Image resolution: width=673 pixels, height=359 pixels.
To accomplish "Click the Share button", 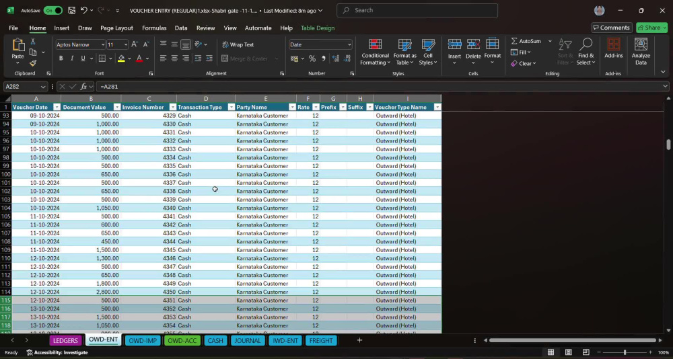I will pyautogui.click(x=652, y=28).
